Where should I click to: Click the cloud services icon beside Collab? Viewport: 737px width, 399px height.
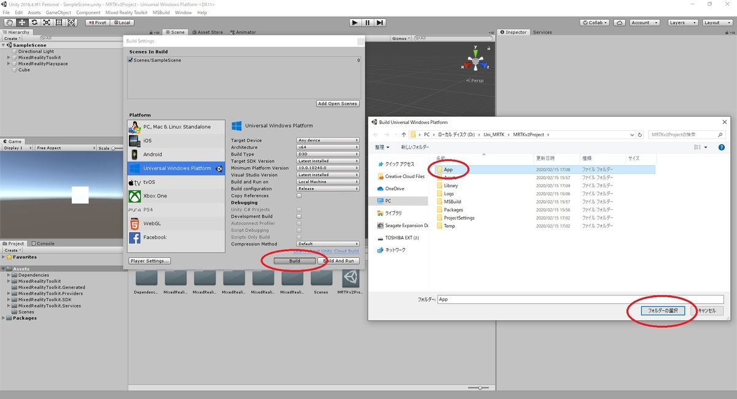[620, 23]
